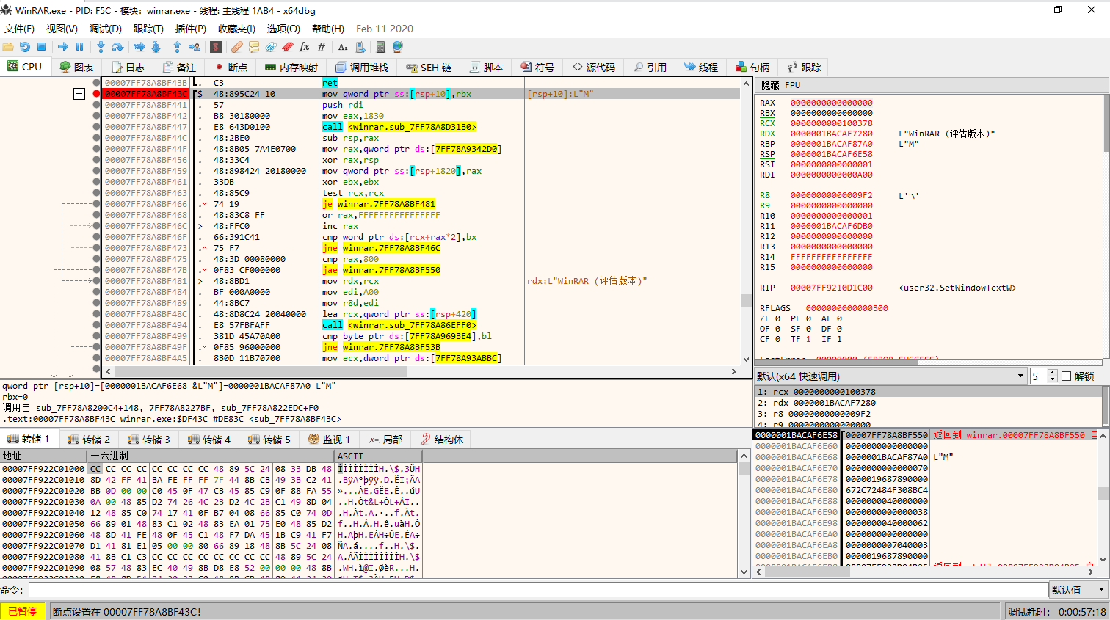Image resolution: width=1110 pixels, height=620 pixels.
Task: Open the patches bandage icon
Action: [236, 47]
